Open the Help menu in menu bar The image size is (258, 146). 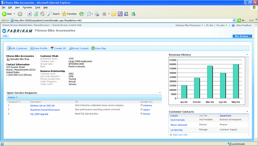point(45,8)
